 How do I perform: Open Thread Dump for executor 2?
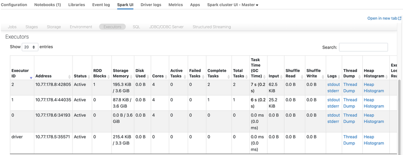350,88
